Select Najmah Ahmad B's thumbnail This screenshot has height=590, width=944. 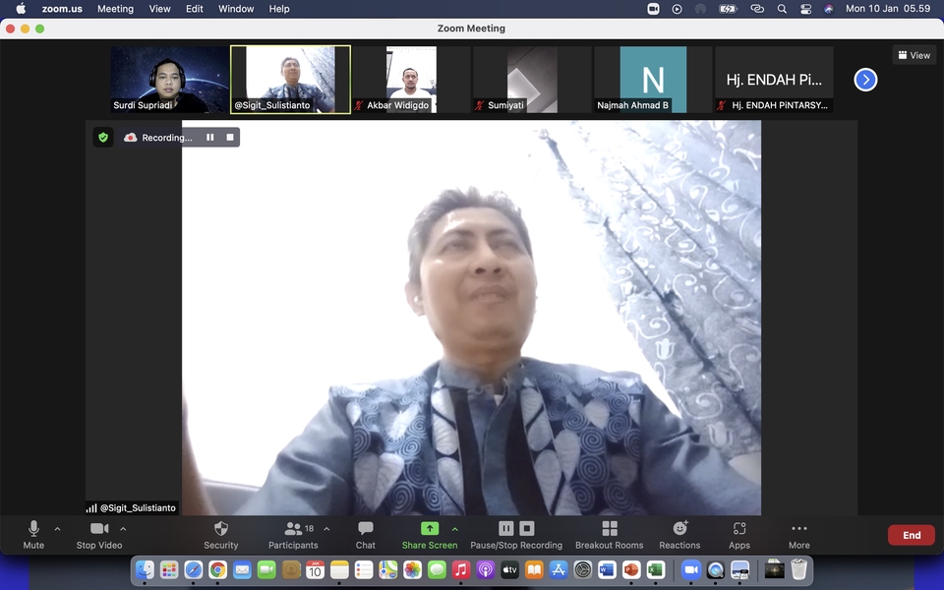point(653,80)
